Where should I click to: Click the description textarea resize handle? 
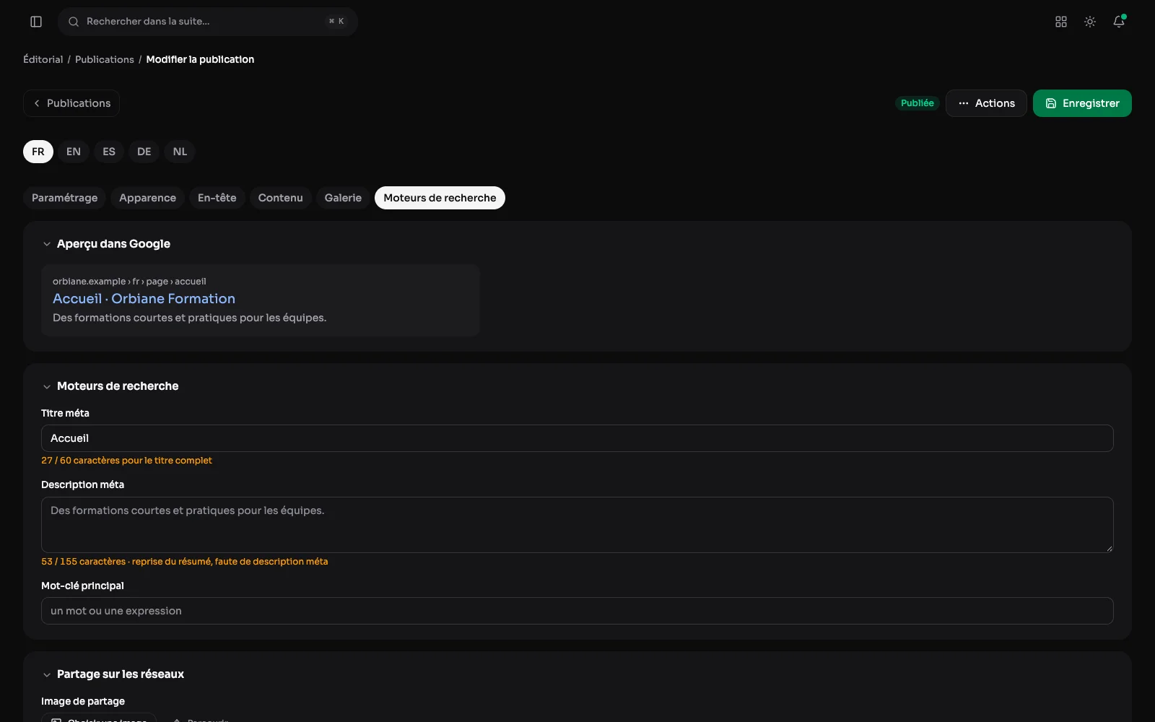[1109, 548]
